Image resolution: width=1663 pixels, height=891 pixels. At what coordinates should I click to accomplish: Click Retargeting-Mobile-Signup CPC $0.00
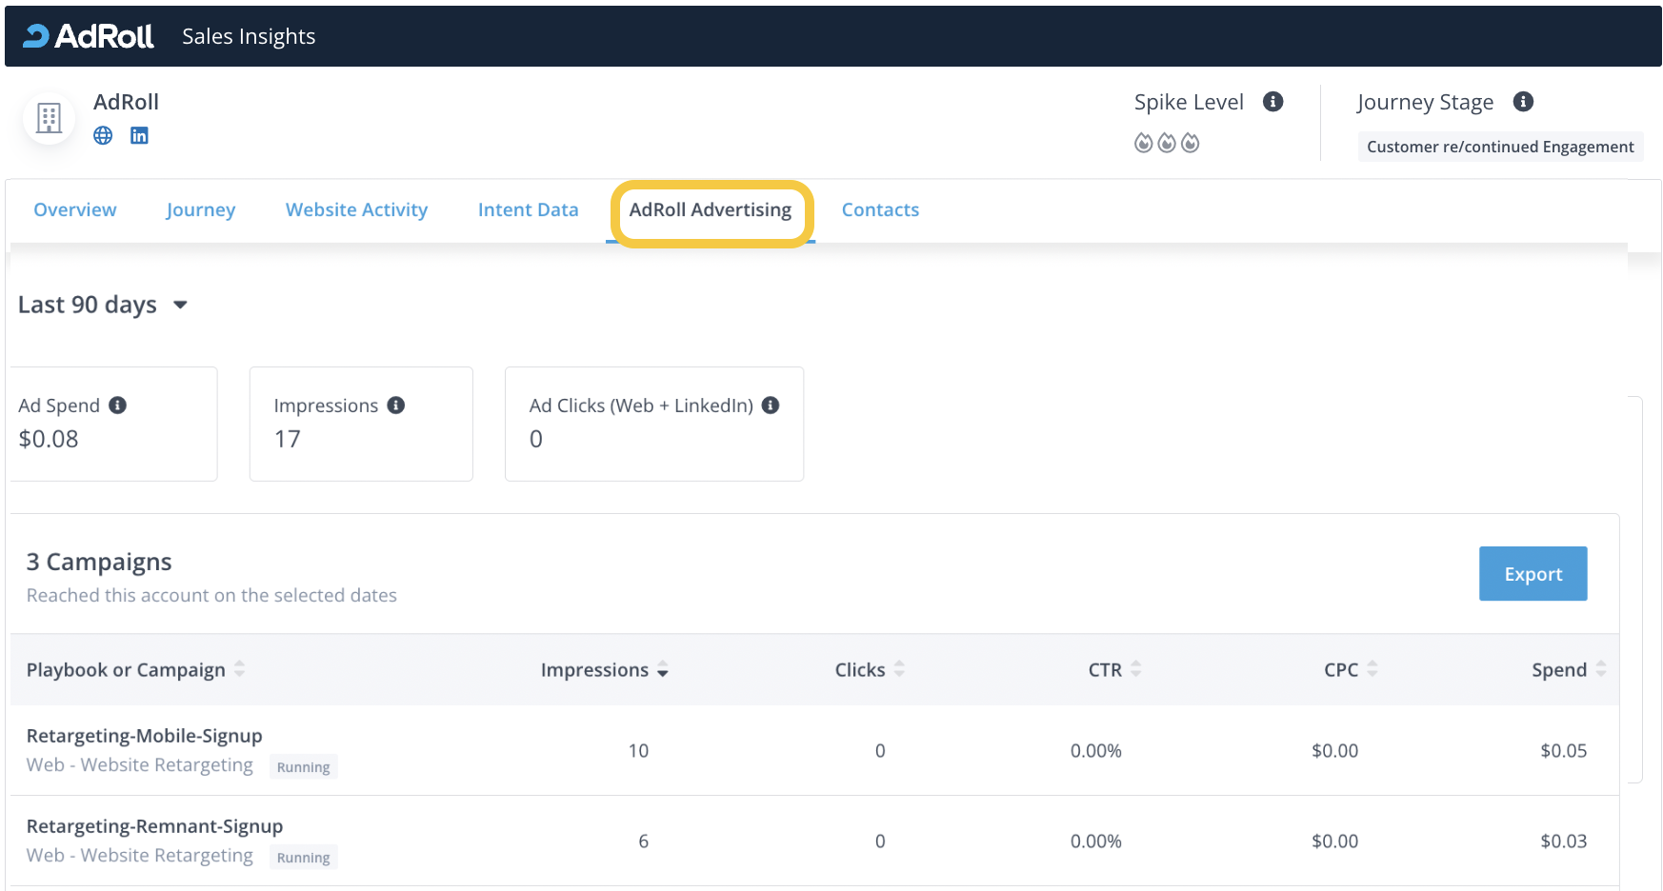pyautogui.click(x=1335, y=751)
